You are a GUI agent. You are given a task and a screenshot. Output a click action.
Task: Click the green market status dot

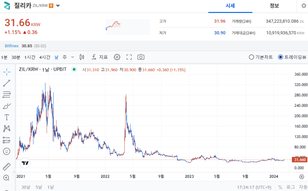[74, 70]
